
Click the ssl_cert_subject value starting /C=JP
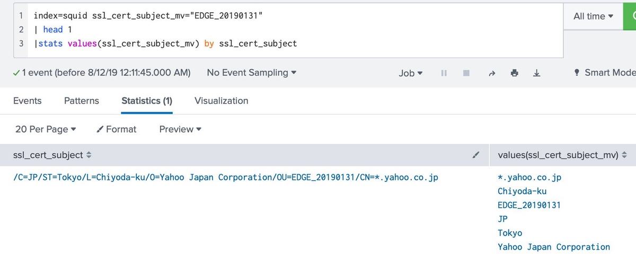[x=226, y=177]
